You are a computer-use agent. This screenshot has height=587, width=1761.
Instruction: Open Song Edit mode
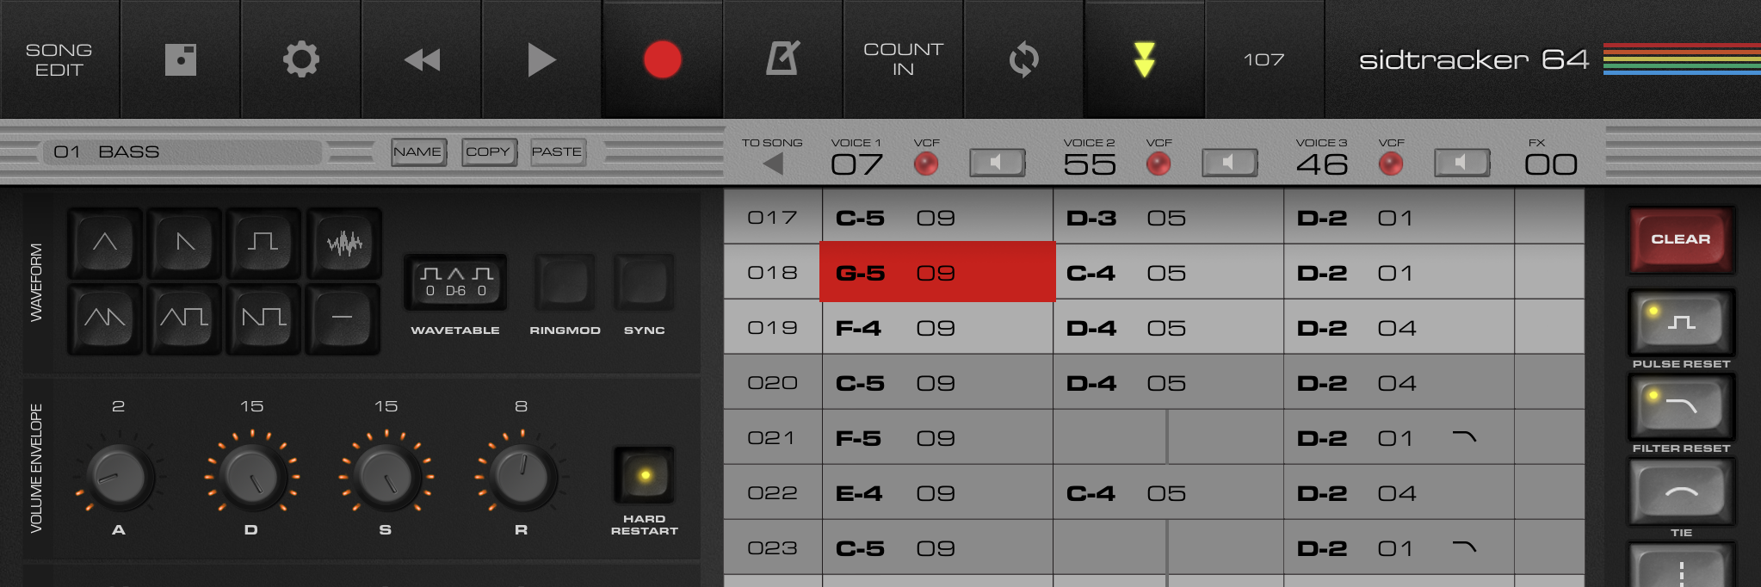(x=59, y=59)
